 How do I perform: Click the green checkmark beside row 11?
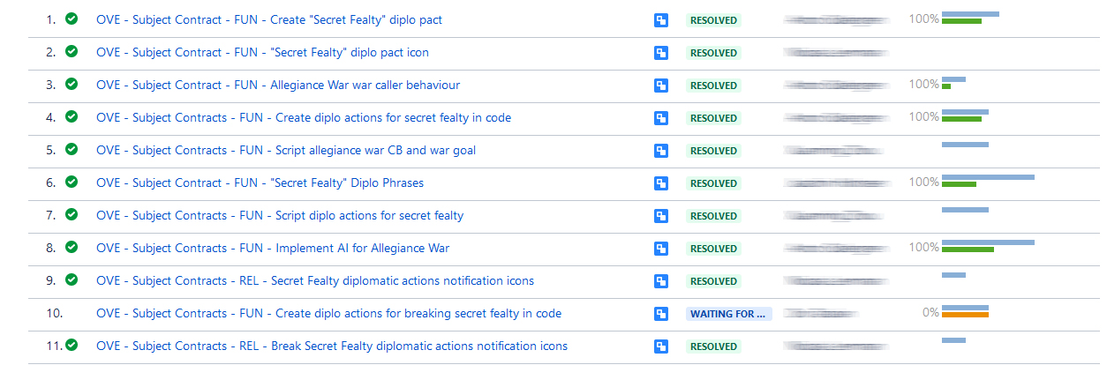(x=72, y=346)
